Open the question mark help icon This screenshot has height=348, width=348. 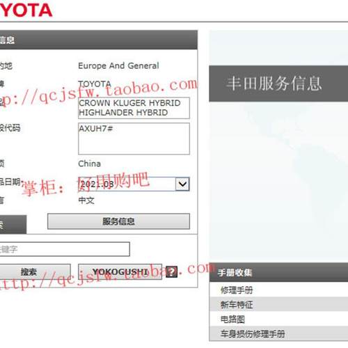pyautogui.click(x=172, y=271)
